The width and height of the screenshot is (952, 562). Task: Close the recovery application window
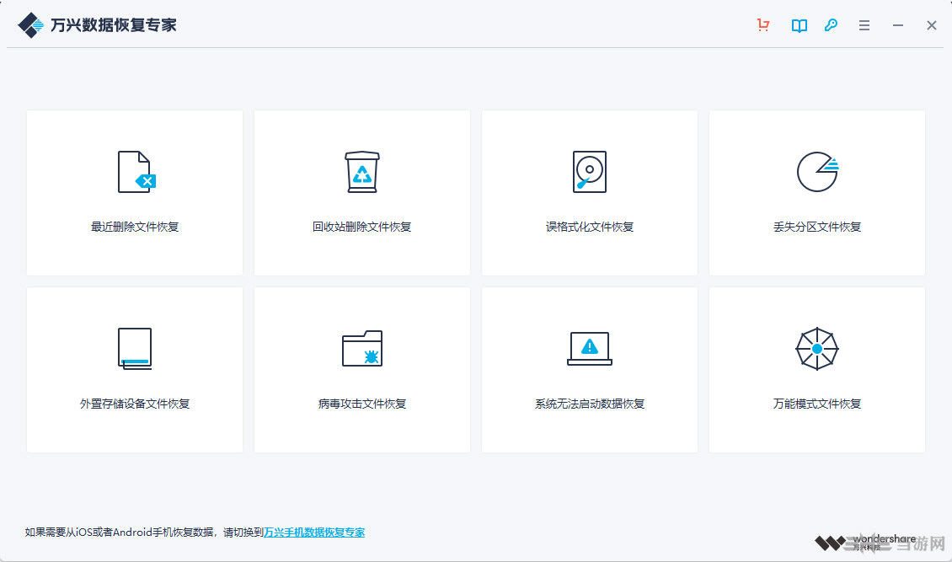(x=931, y=25)
